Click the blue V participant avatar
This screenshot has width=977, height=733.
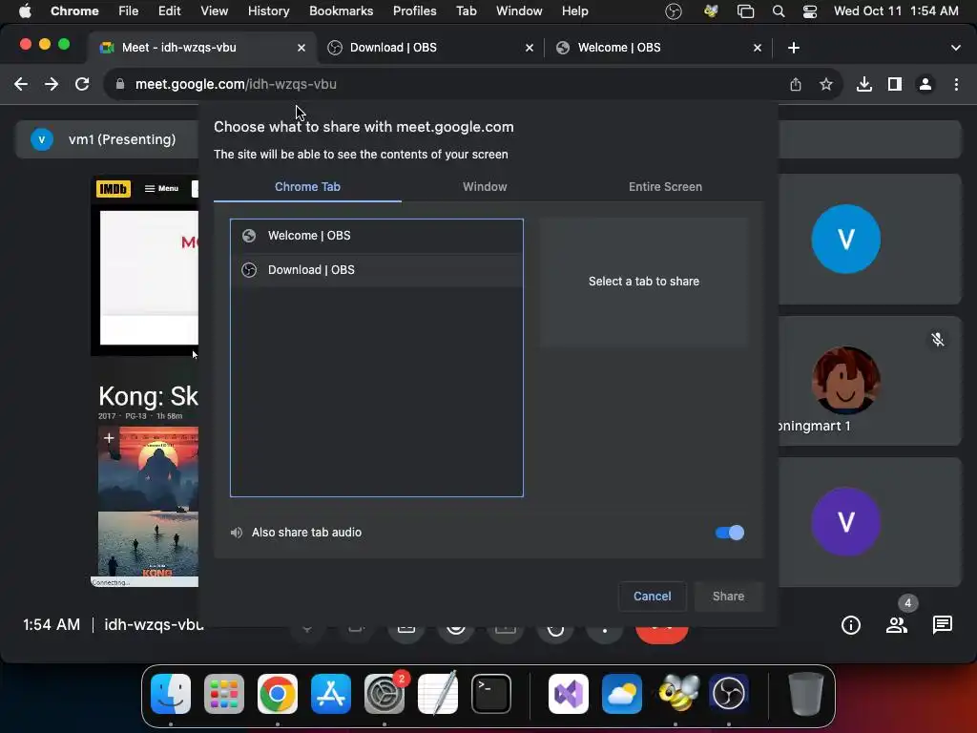coord(845,239)
